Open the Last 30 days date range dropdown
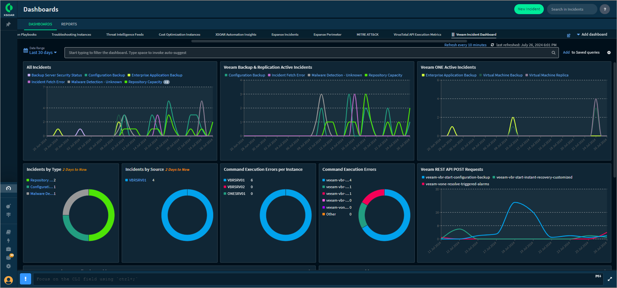 point(43,52)
